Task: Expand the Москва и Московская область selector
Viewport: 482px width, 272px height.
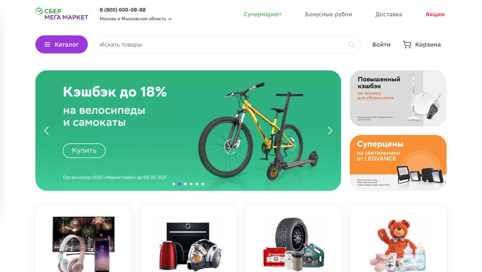Action: click(136, 19)
